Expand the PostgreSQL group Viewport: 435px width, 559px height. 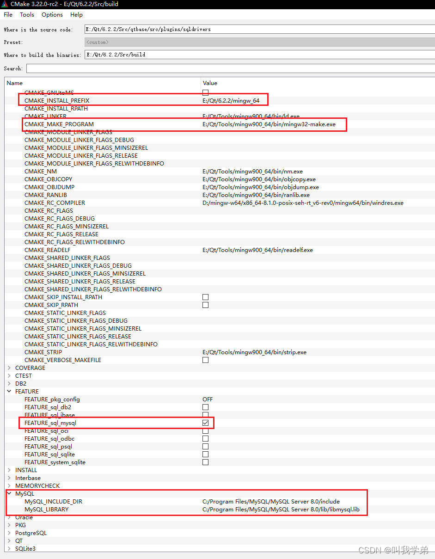tap(10, 533)
